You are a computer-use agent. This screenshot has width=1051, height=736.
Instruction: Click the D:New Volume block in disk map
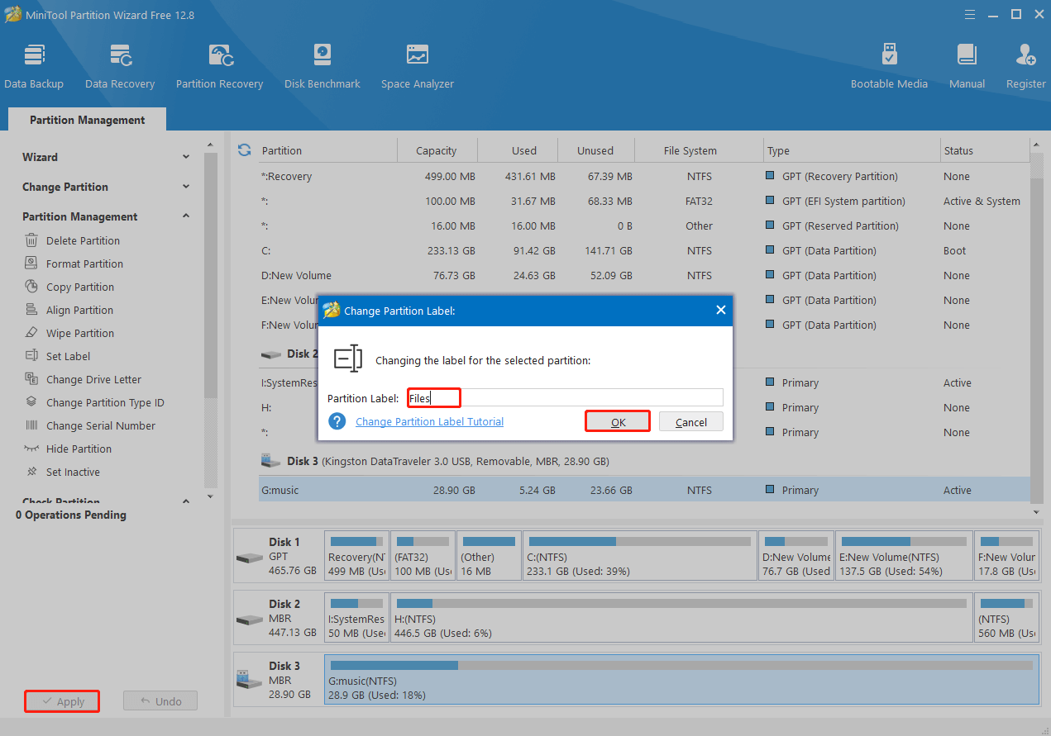795,555
